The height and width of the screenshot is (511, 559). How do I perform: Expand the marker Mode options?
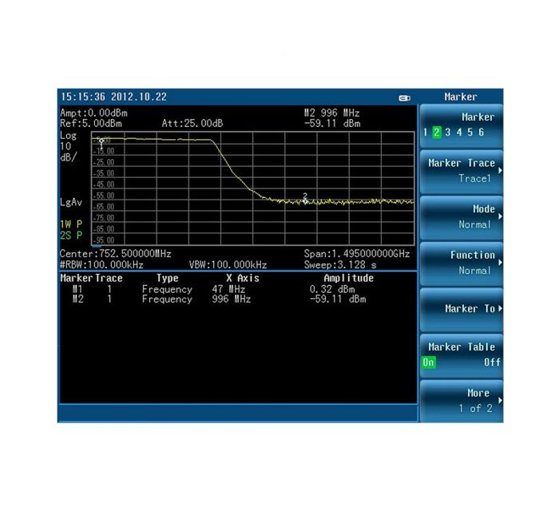click(x=462, y=216)
